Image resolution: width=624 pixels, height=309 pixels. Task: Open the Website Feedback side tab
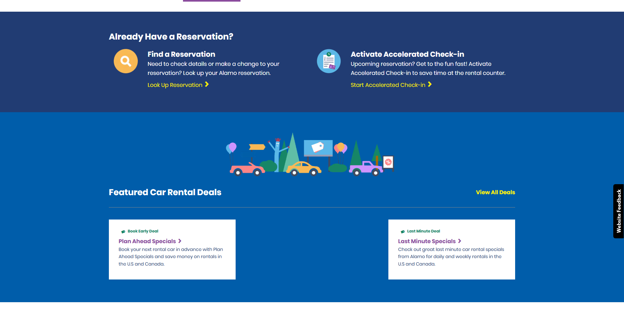pos(618,211)
